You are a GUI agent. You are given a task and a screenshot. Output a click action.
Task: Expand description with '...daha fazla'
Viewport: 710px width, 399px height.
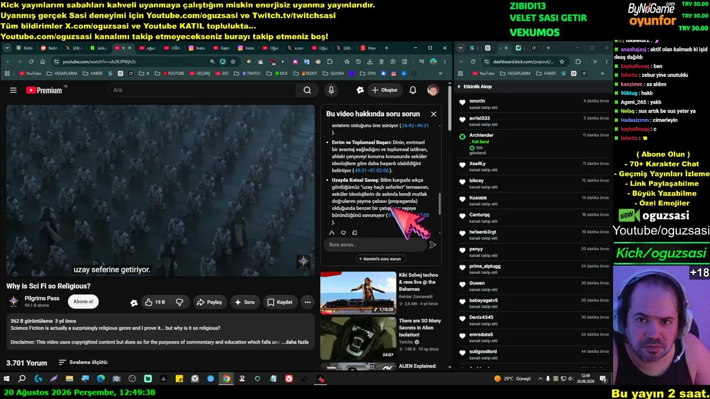tap(295, 342)
